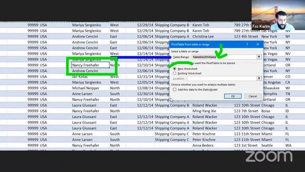The width and height of the screenshot is (305, 172).
Task: Click the CO state cell
Action: pos(288,76)
